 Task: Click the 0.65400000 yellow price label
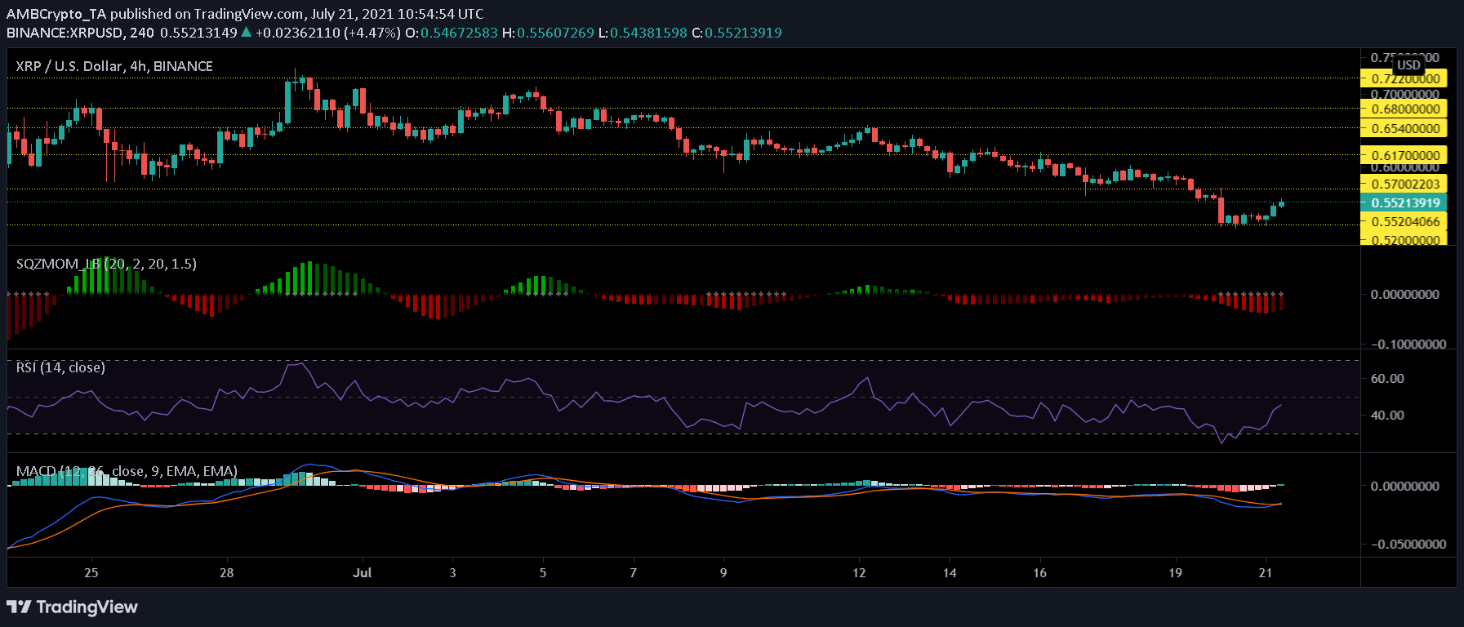1404,128
